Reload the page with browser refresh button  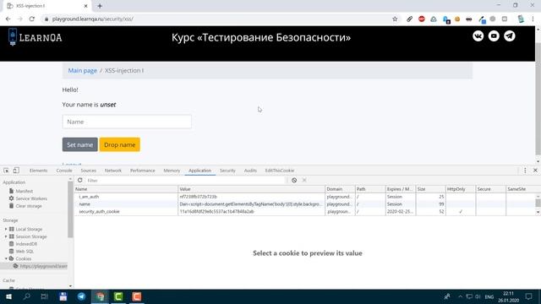click(x=32, y=19)
